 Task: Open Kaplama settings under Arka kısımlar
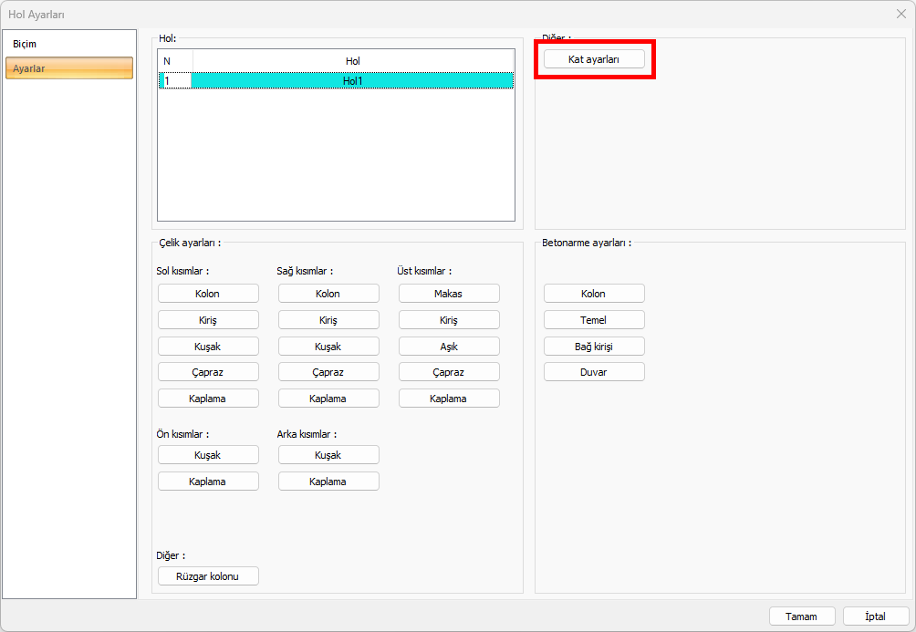[x=328, y=482]
